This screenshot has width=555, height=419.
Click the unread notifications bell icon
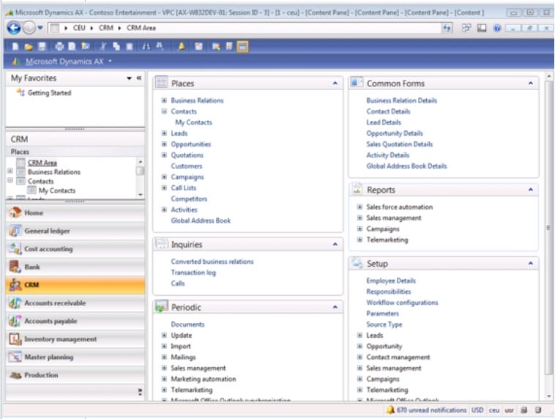[x=390, y=409]
